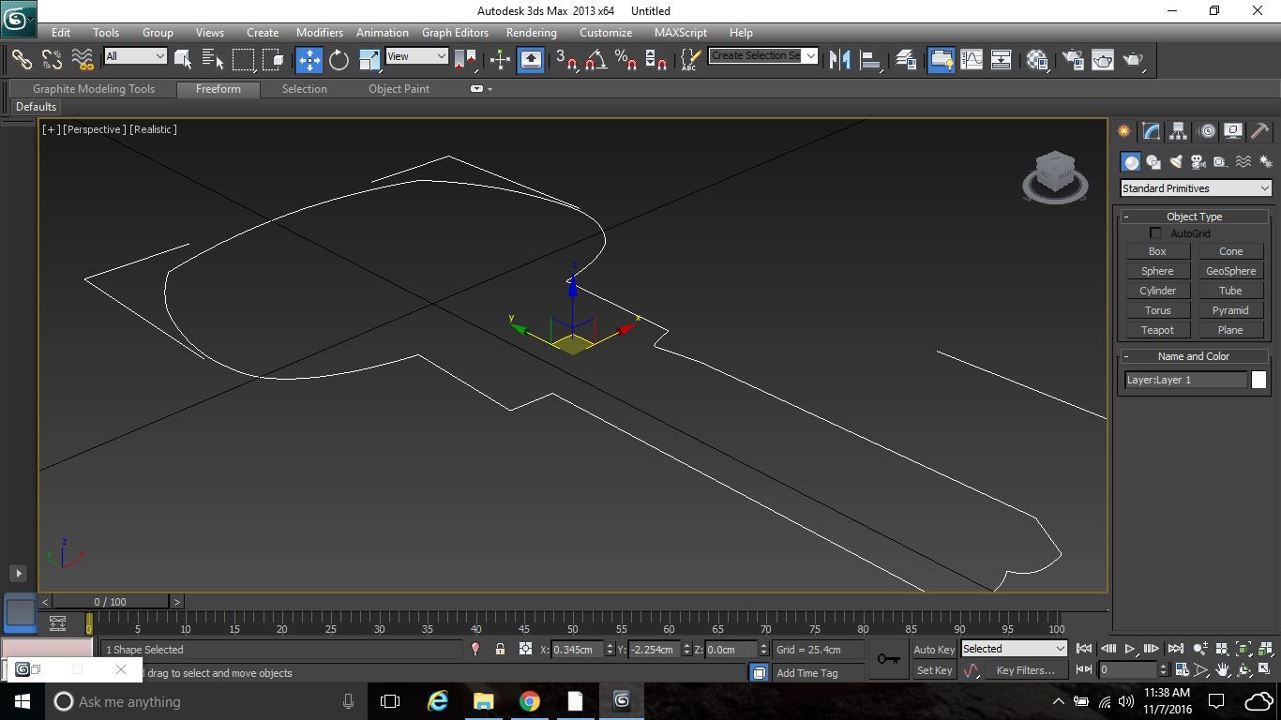Collapse the Object Type rollout

coord(1194,217)
